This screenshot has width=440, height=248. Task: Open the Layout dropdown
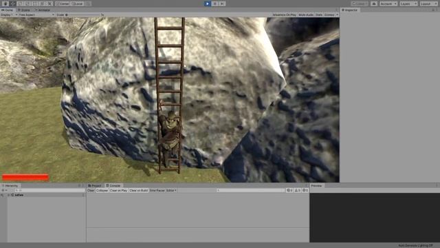tap(428, 3)
